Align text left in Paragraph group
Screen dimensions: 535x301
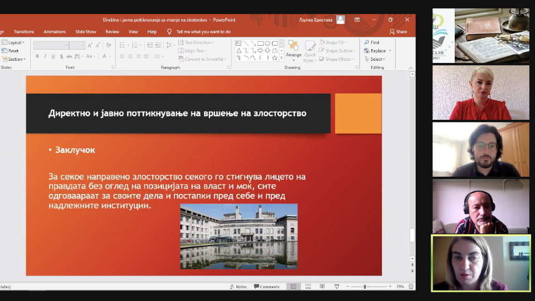click(x=122, y=56)
